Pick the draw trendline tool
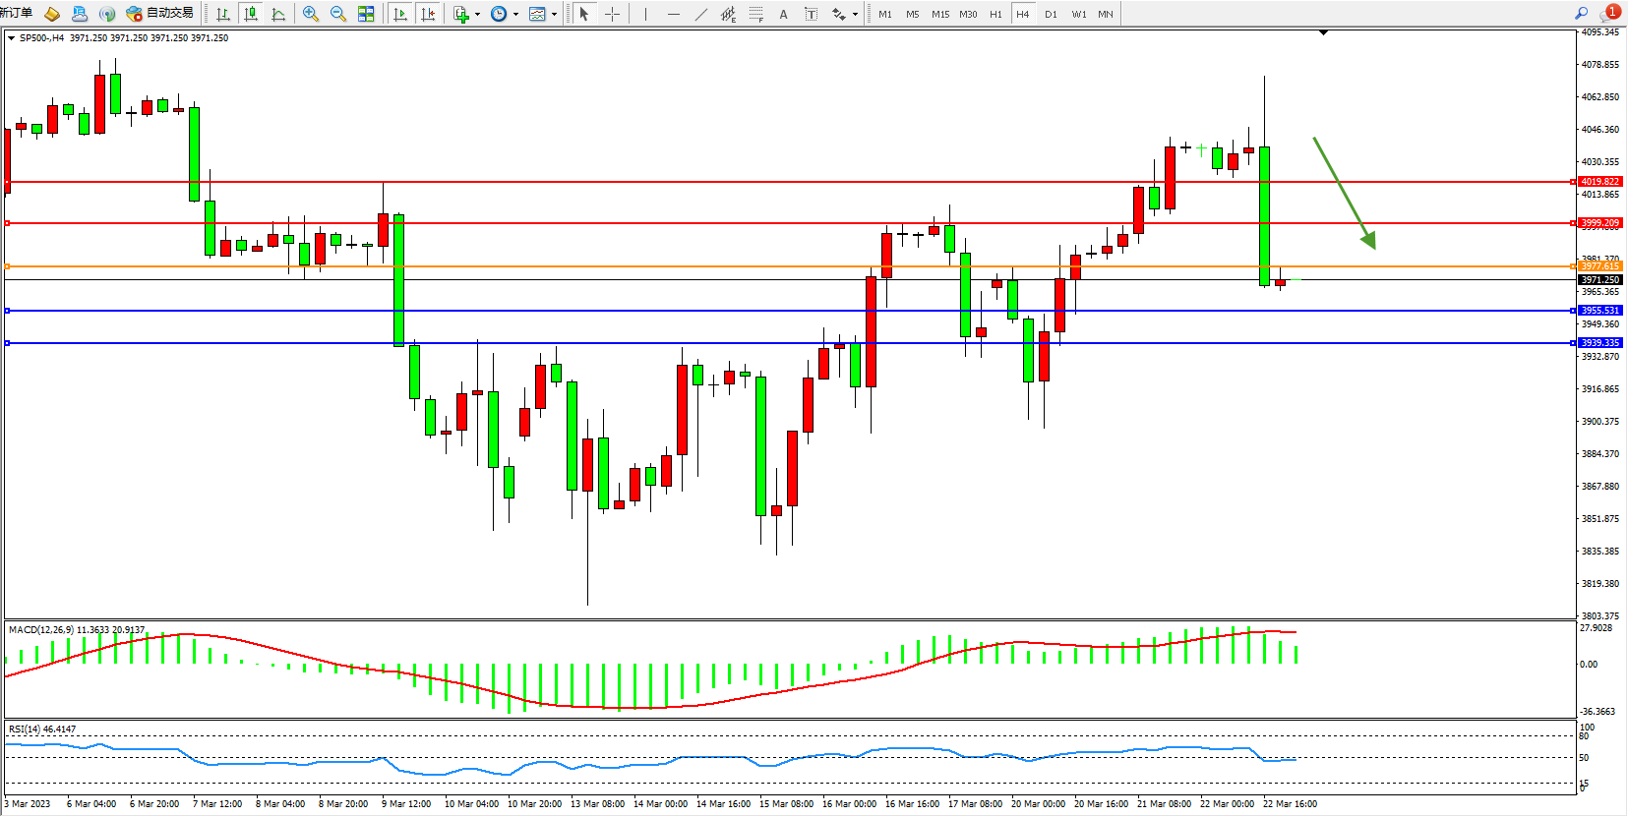 (700, 14)
